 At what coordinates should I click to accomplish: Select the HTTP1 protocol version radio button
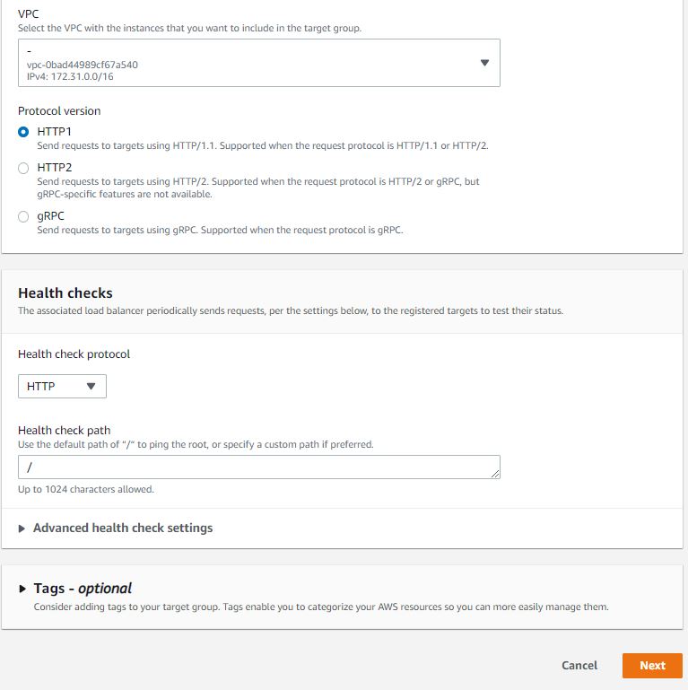[23, 132]
